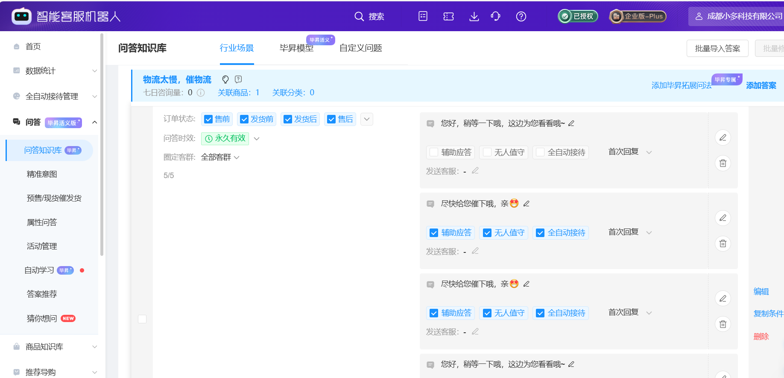Image resolution: width=784 pixels, height=378 pixels.
Task: Click round edit button of first answer card
Action: (723, 138)
